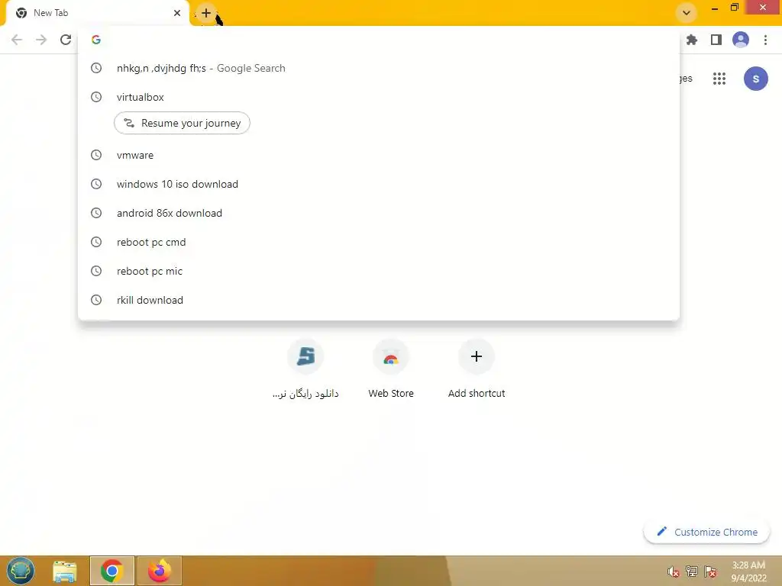The width and height of the screenshot is (782, 586).
Task: Click the Add shortcut button
Action: 477,370
